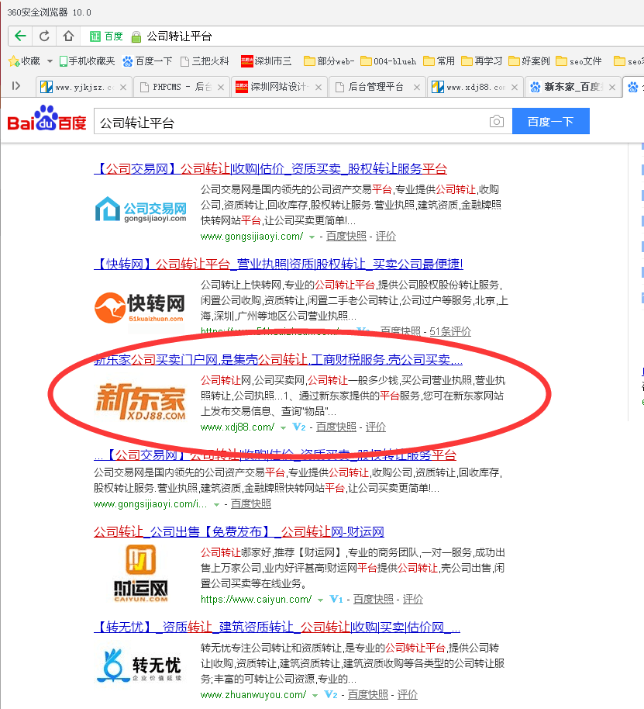Open 百度快照 for xdj88 result
This screenshot has height=709, width=644.
pos(336,427)
